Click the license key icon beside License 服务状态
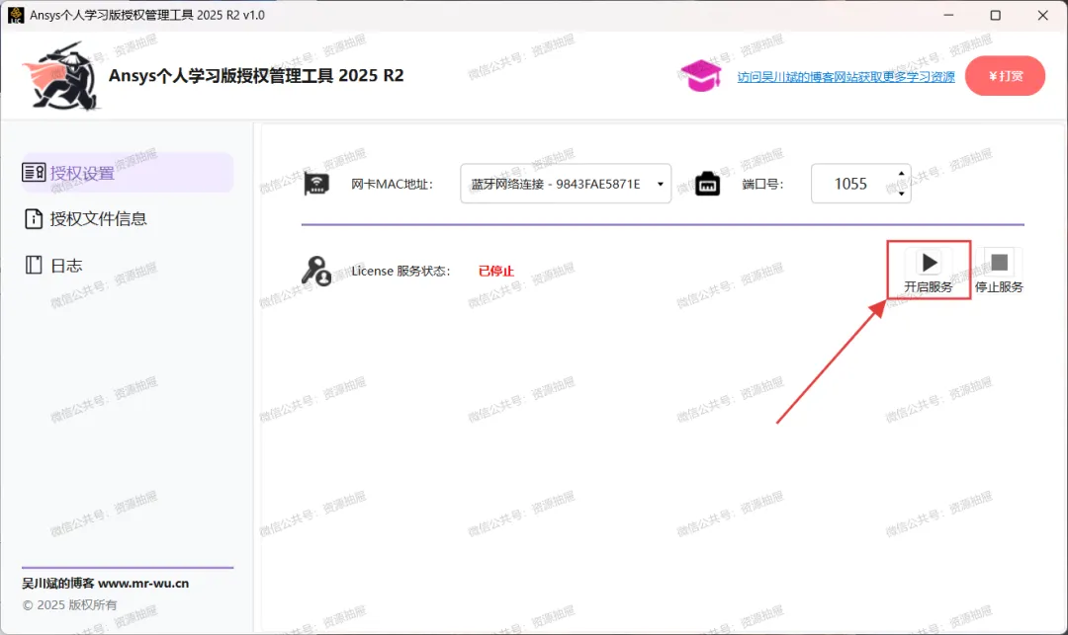Viewport: 1068px width, 635px height. click(316, 271)
